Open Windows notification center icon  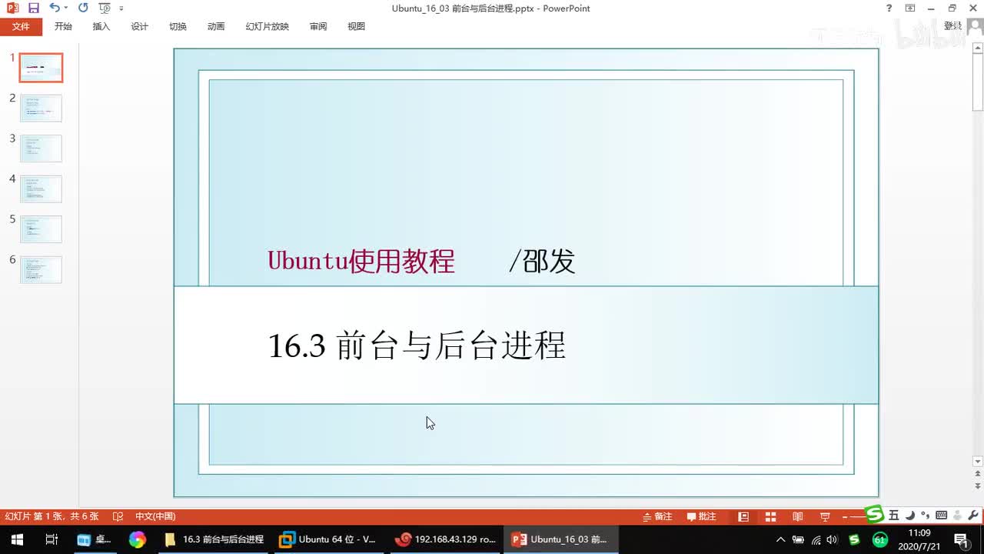(961, 539)
